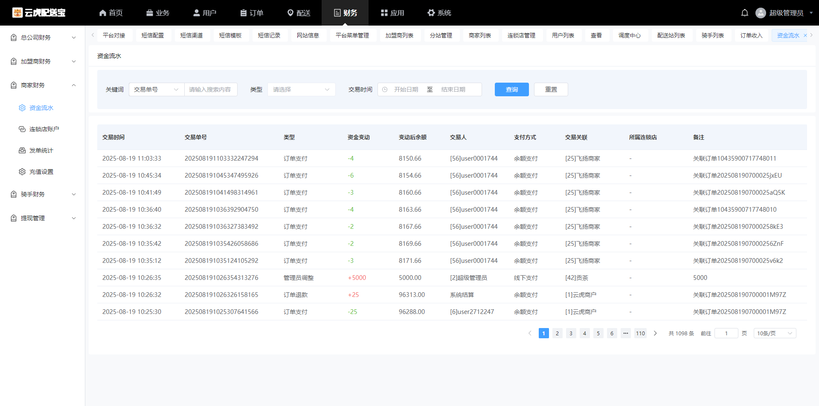The width and height of the screenshot is (819, 406).
Task: Open the 交易单号 keyword dropdown
Action: 157,89
